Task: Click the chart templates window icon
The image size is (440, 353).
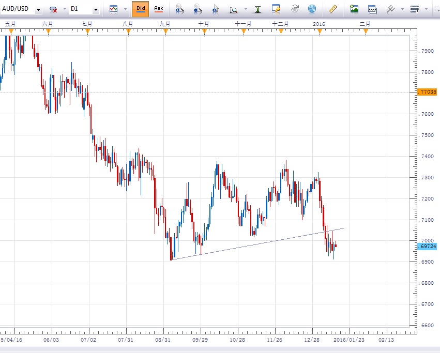Action: pos(372,9)
